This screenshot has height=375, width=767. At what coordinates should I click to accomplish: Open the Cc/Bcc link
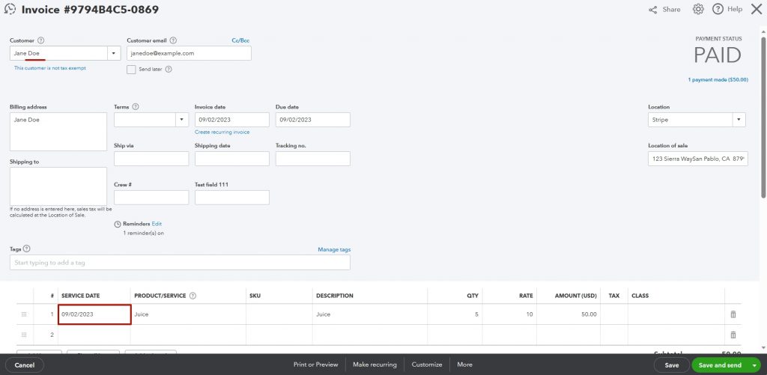pos(240,40)
